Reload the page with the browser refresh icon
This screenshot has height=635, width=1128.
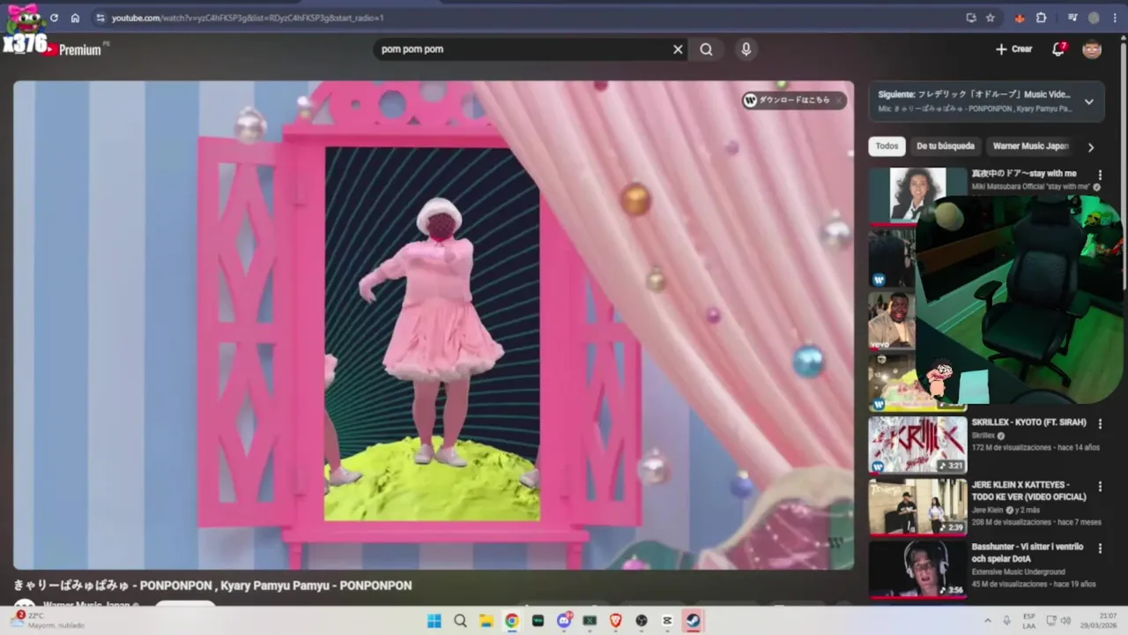[55, 18]
